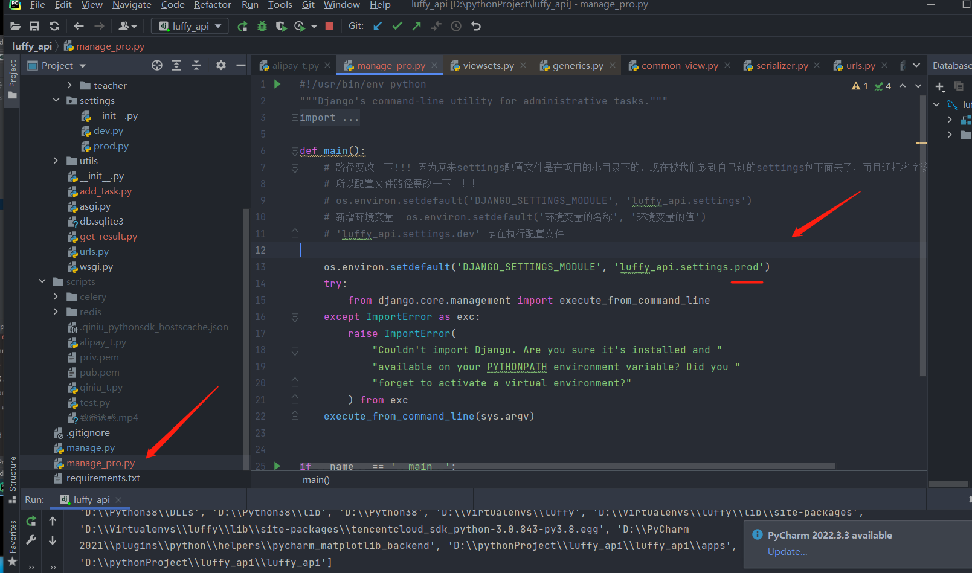Image resolution: width=972 pixels, height=573 pixels.
Task: Click the luffy_api breadcrumb in navigation bar
Action: [32, 46]
